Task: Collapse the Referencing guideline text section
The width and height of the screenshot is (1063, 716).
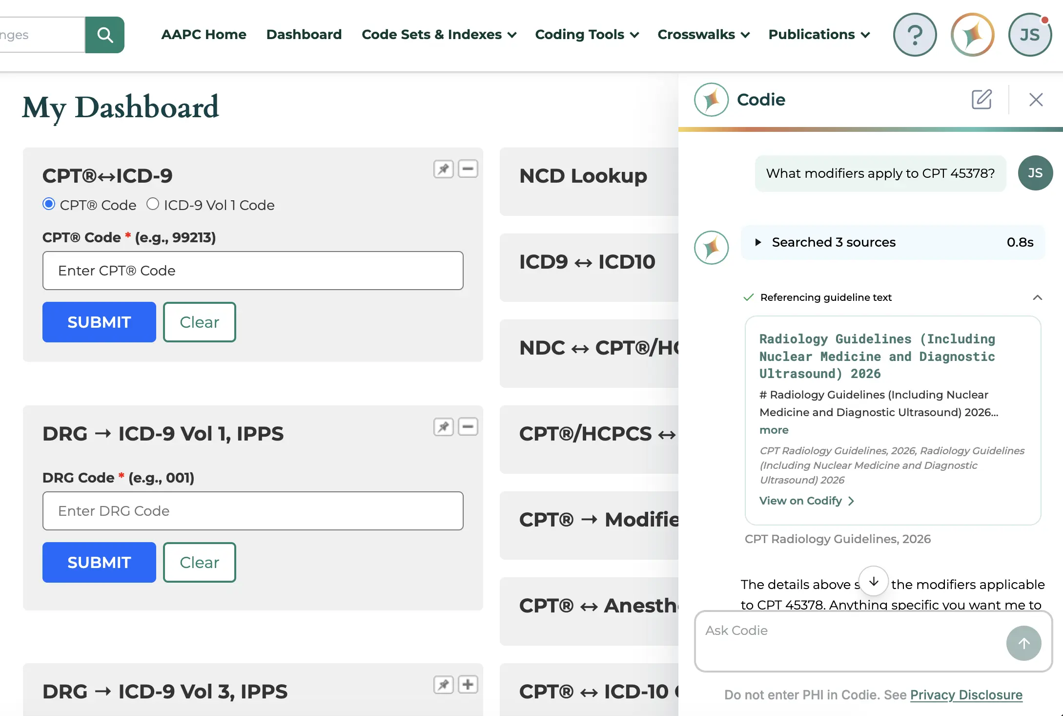Action: point(1038,297)
